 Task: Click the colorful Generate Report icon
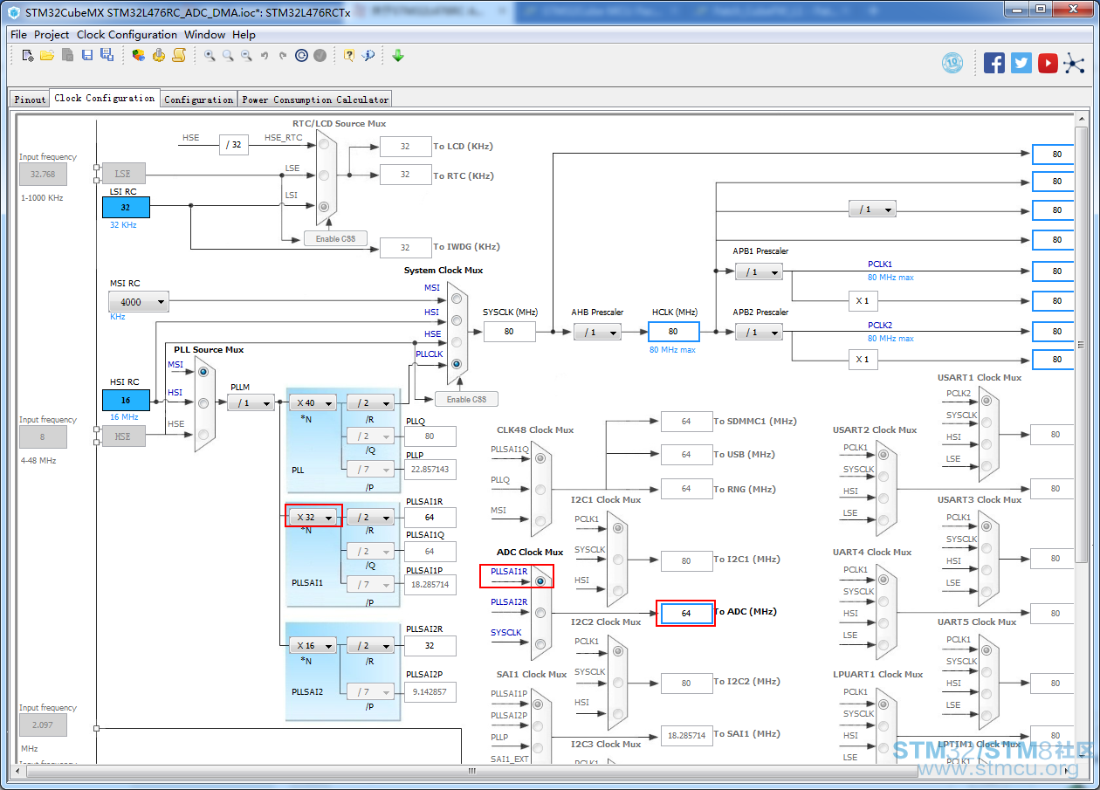click(139, 55)
